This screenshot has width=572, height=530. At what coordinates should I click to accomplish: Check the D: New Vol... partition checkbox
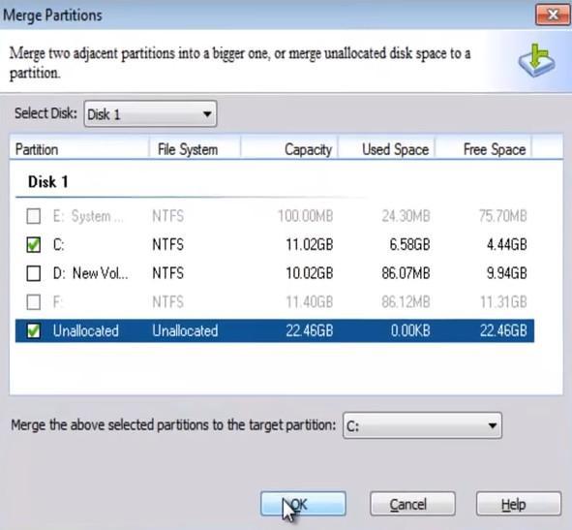click(x=34, y=273)
